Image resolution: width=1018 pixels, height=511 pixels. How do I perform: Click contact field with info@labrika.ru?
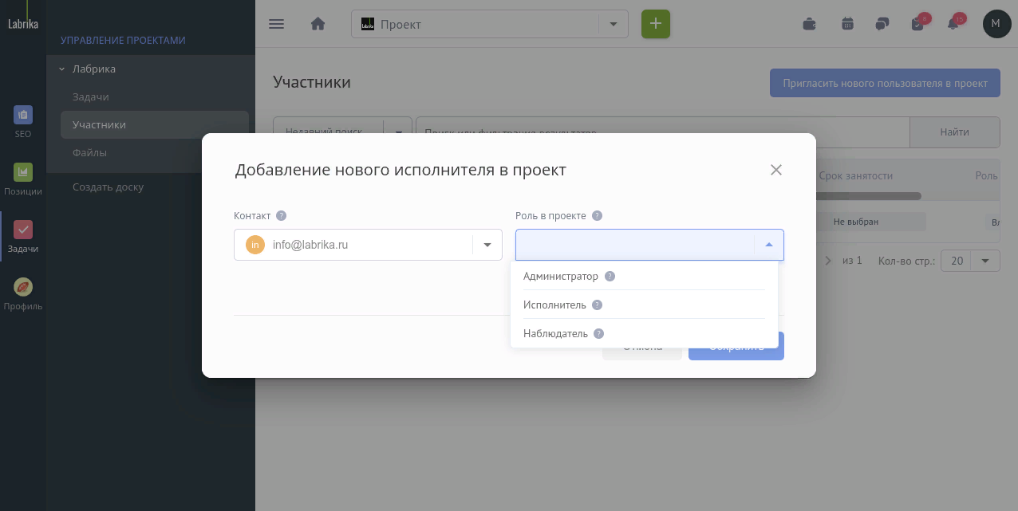pyautogui.click(x=368, y=245)
